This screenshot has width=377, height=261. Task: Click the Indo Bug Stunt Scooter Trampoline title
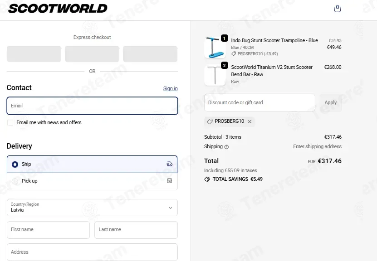274,40
